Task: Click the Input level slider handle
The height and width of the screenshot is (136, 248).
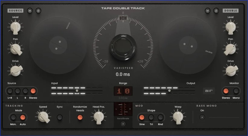Action: 77,91
